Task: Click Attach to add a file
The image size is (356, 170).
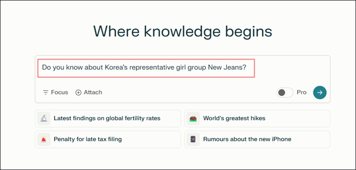Action: click(x=89, y=92)
